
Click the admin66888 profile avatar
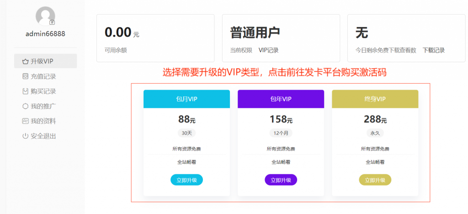coord(45,16)
